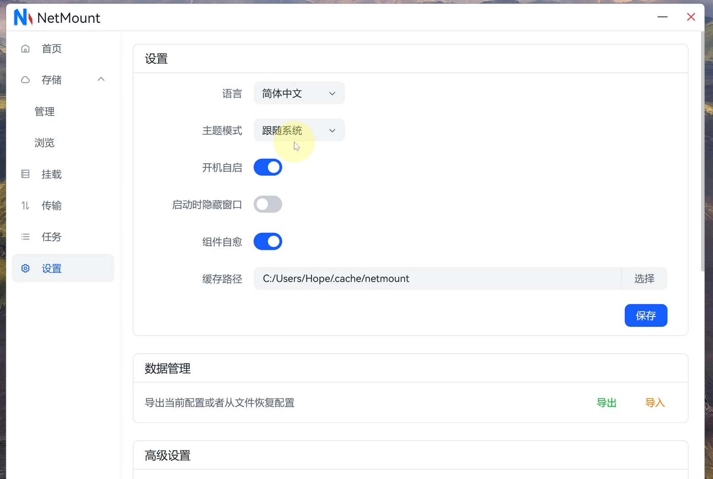This screenshot has width=713, height=479.
Task: Minimize the NetMount window
Action: click(x=663, y=17)
